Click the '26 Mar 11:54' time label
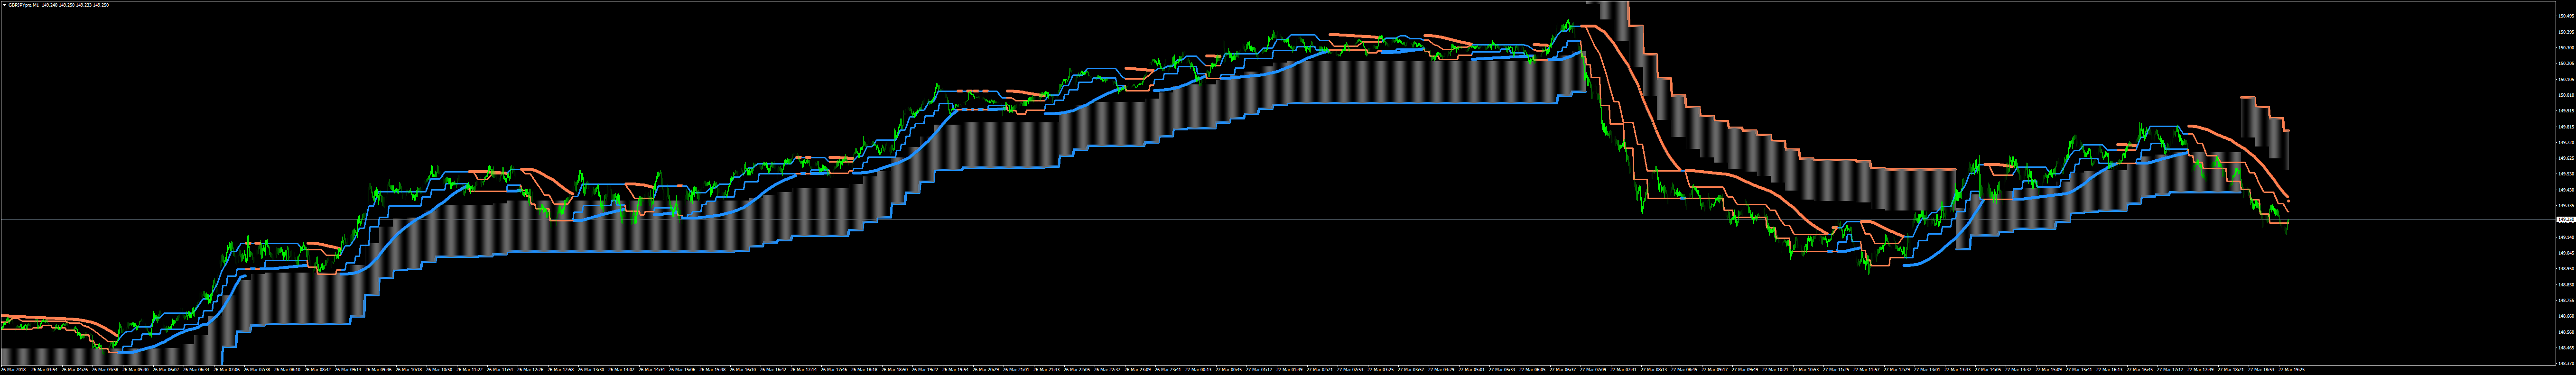2576x375 pixels. click(x=501, y=370)
